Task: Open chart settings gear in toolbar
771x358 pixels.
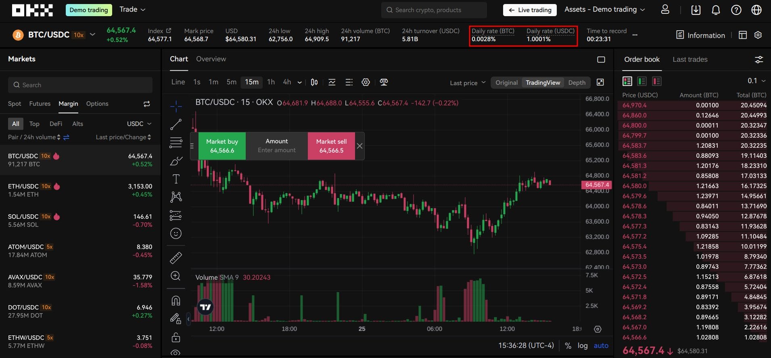Action: [366, 82]
